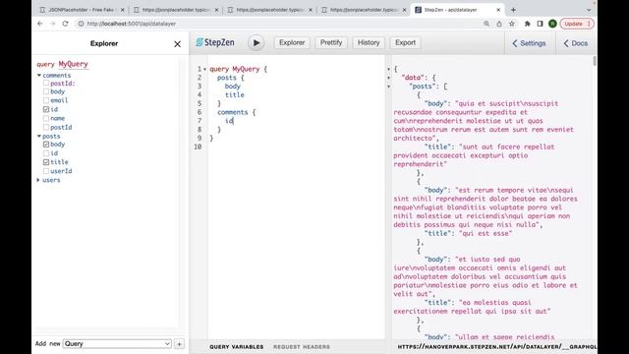629x354 pixels.
Task: Click the browser forward arrow
Action: 52,24
